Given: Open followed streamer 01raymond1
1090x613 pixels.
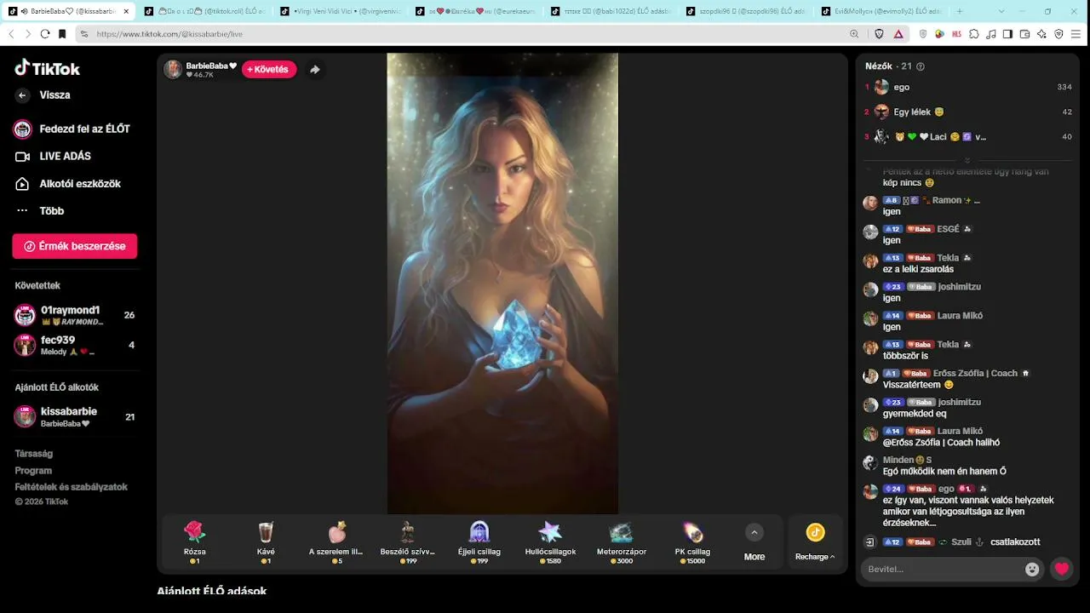Looking at the screenshot, I should (x=75, y=315).
